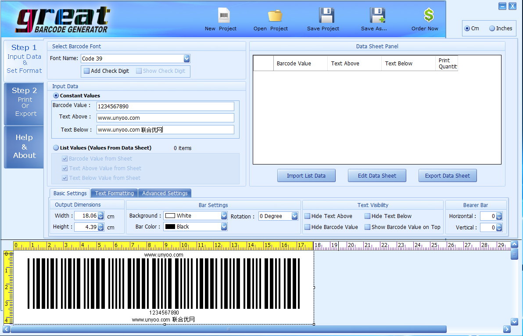Image resolution: width=523 pixels, height=336 pixels.
Task: Adjust the Horizontal bearer bar spinner
Action: (499, 216)
